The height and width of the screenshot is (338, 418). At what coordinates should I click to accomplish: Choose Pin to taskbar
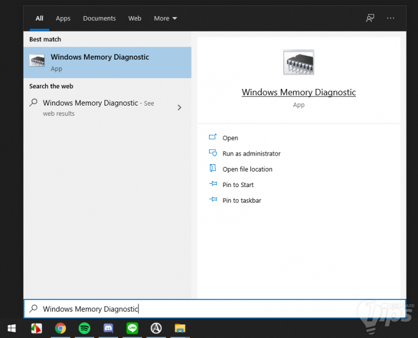click(242, 200)
